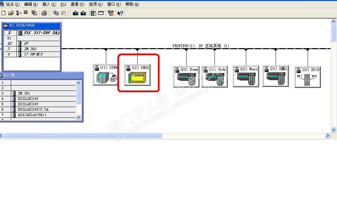Select the DP interface row
Image resolution: width=337 pixels, height=205 pixels.
(x=32, y=43)
